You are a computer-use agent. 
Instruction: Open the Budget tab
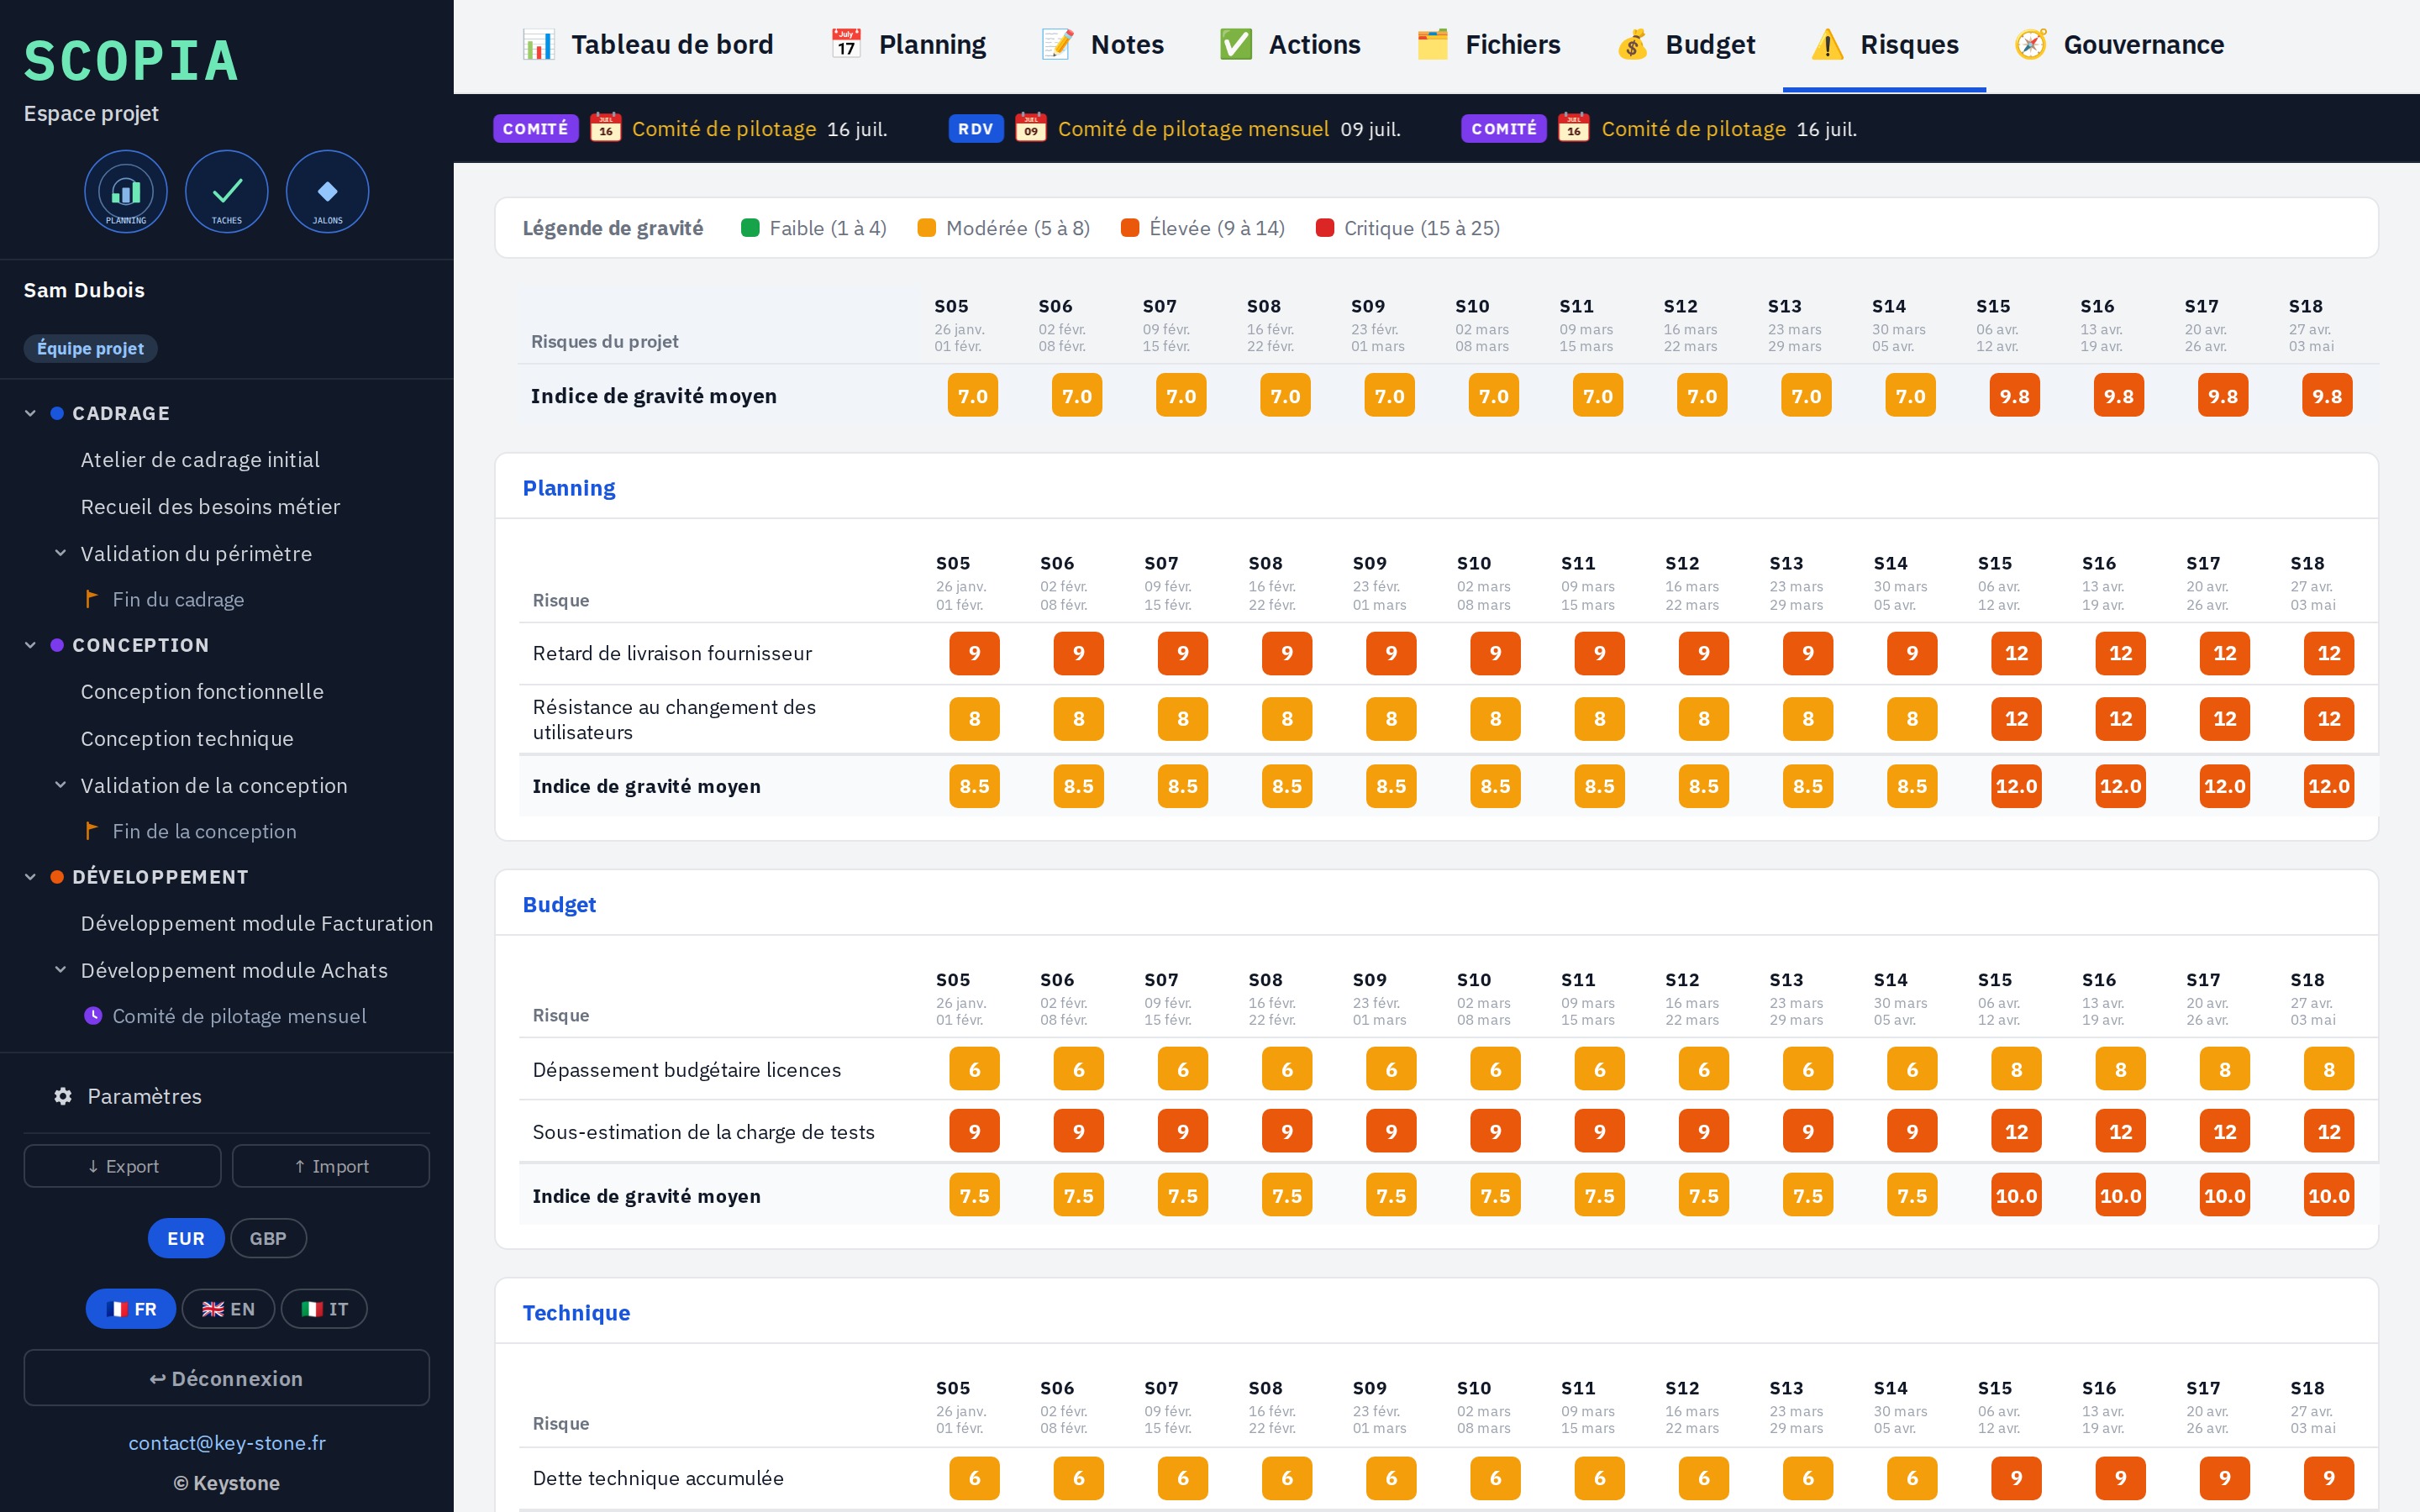(x=1685, y=45)
